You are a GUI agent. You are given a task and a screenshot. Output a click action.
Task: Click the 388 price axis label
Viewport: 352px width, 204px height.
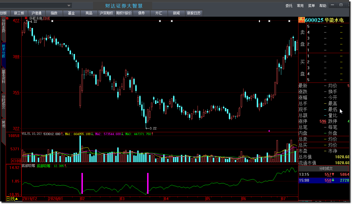[x=16, y=57]
